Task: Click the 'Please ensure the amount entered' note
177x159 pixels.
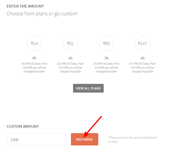Action: point(132,139)
